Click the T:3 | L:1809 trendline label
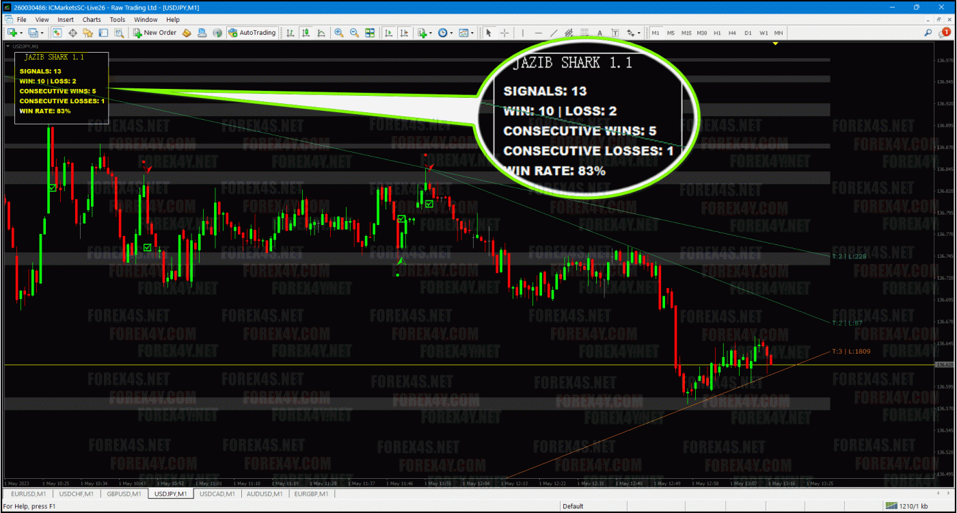957x513 pixels. (x=850, y=352)
